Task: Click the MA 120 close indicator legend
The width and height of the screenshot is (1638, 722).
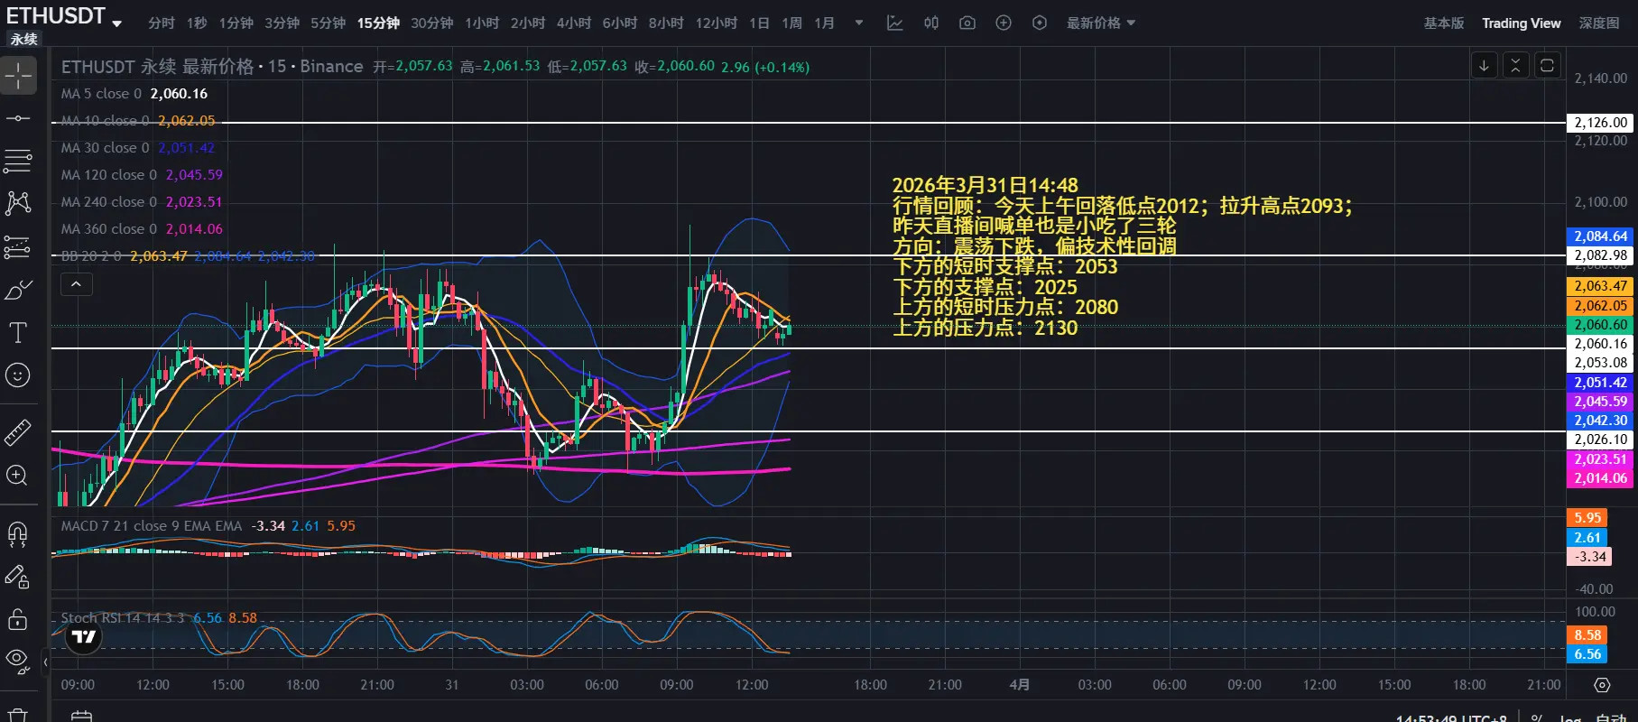Action: pyautogui.click(x=142, y=175)
